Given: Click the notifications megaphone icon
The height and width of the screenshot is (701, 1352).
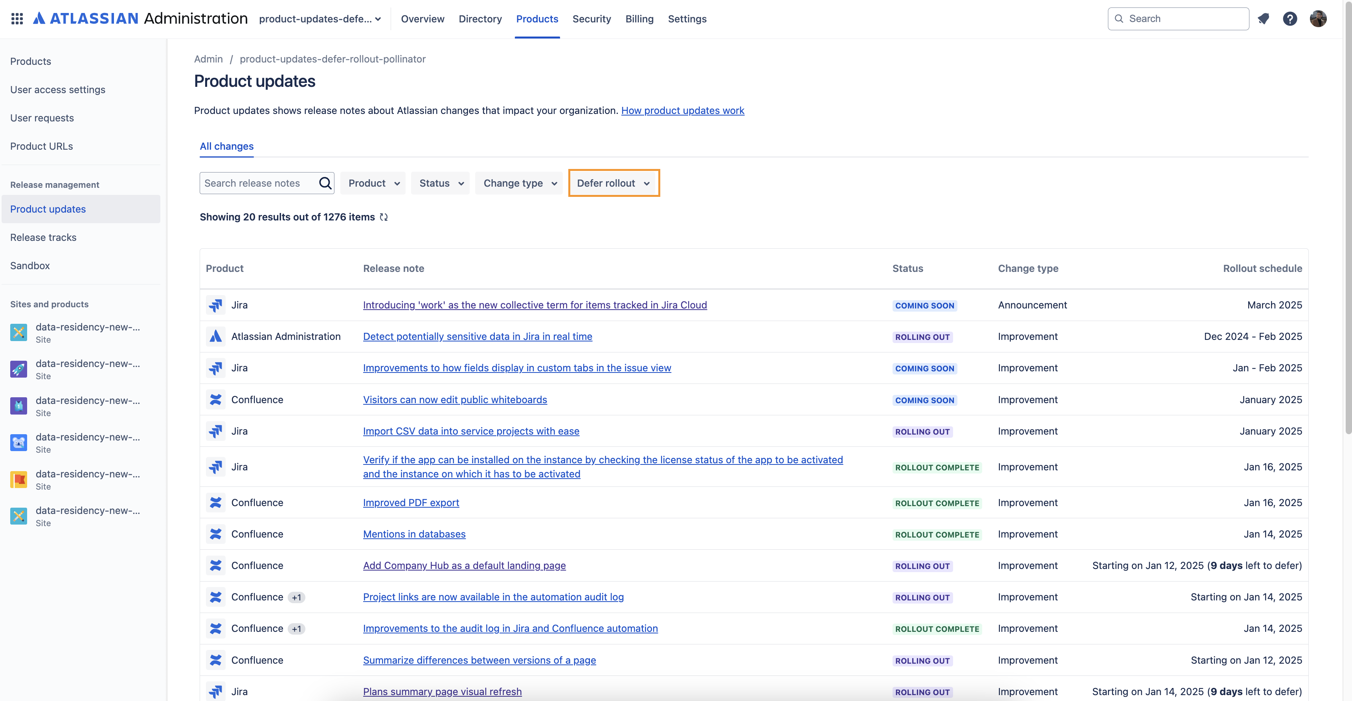Looking at the screenshot, I should pos(1263,19).
